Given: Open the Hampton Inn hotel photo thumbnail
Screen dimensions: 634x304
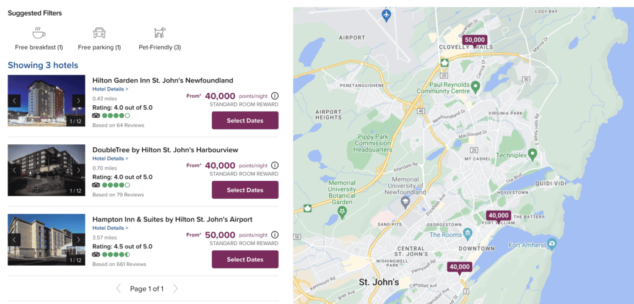Looking at the screenshot, I should (x=46, y=240).
